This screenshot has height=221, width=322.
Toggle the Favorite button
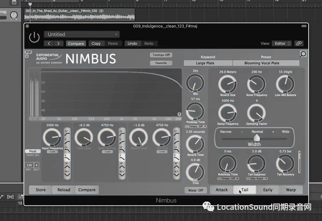point(161,63)
